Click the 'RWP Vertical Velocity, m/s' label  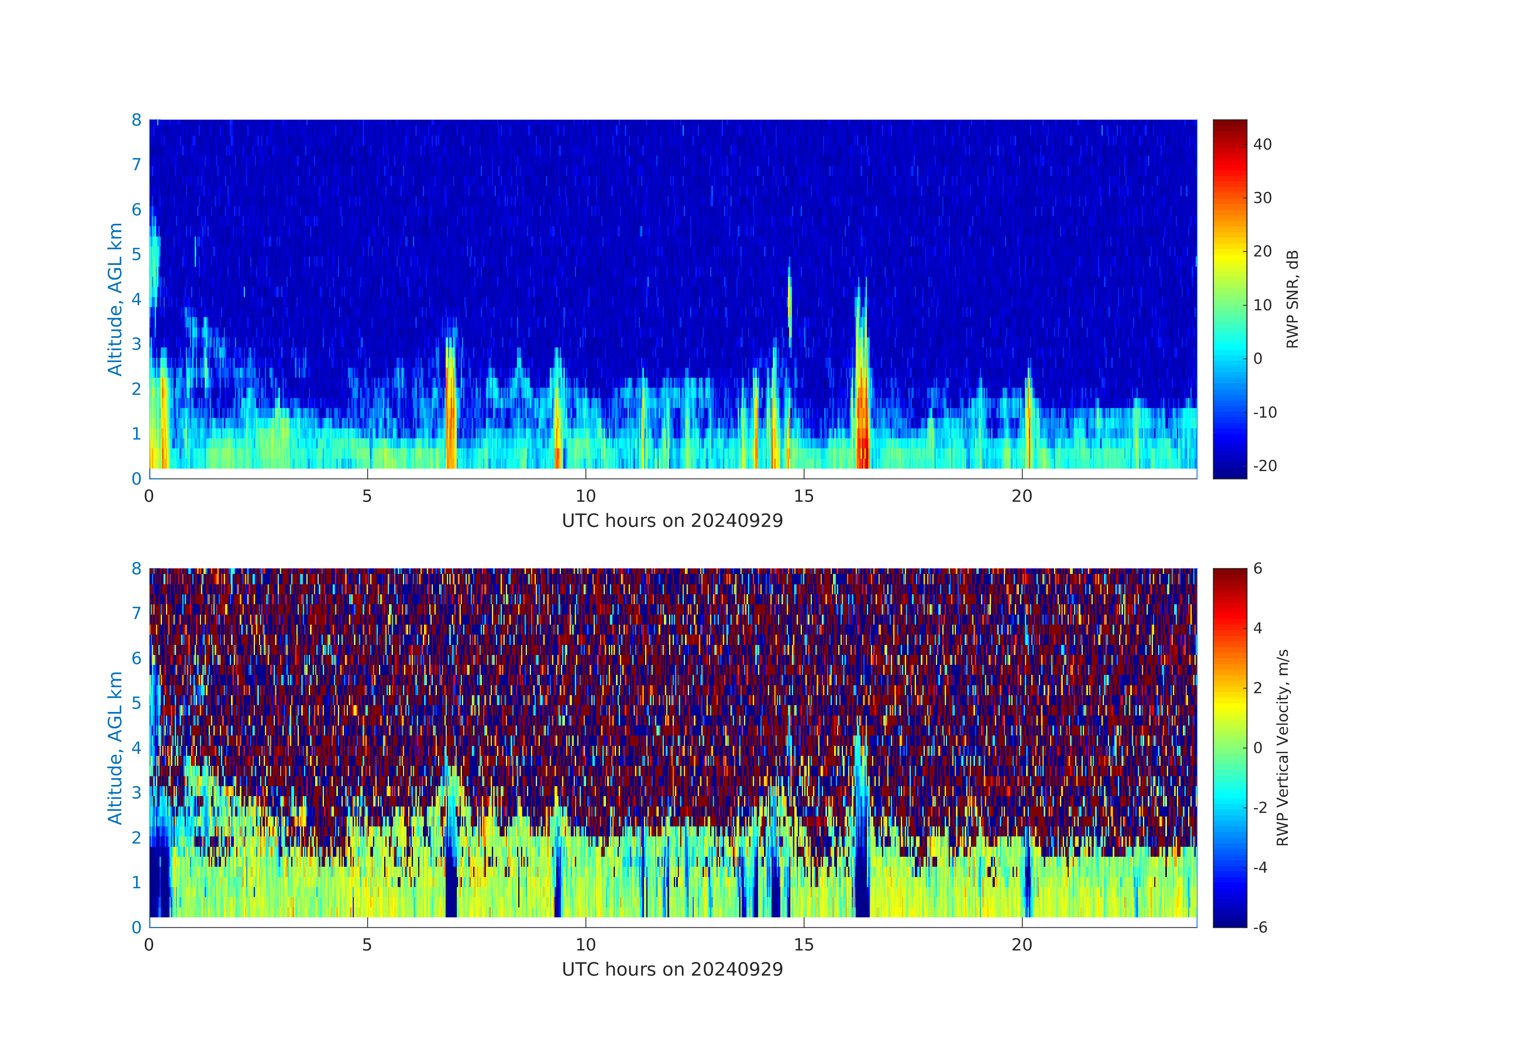(1282, 747)
